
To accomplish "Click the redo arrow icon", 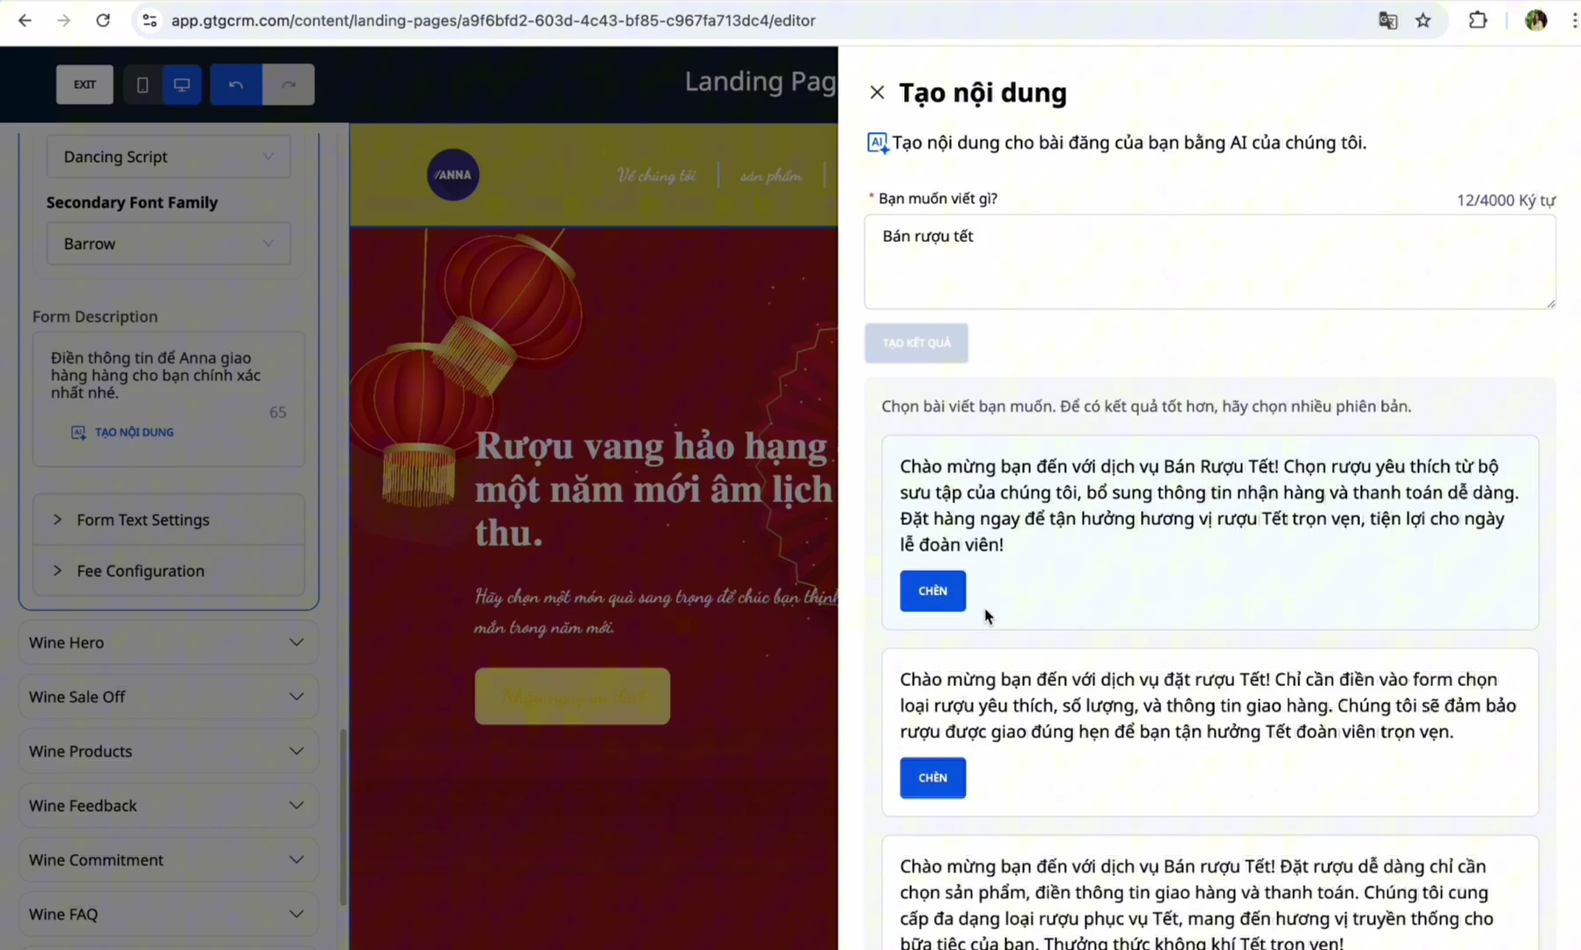I will [289, 84].
